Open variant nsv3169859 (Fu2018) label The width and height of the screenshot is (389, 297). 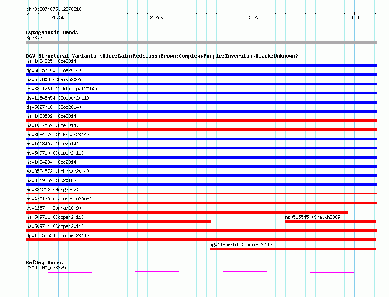tap(51, 180)
